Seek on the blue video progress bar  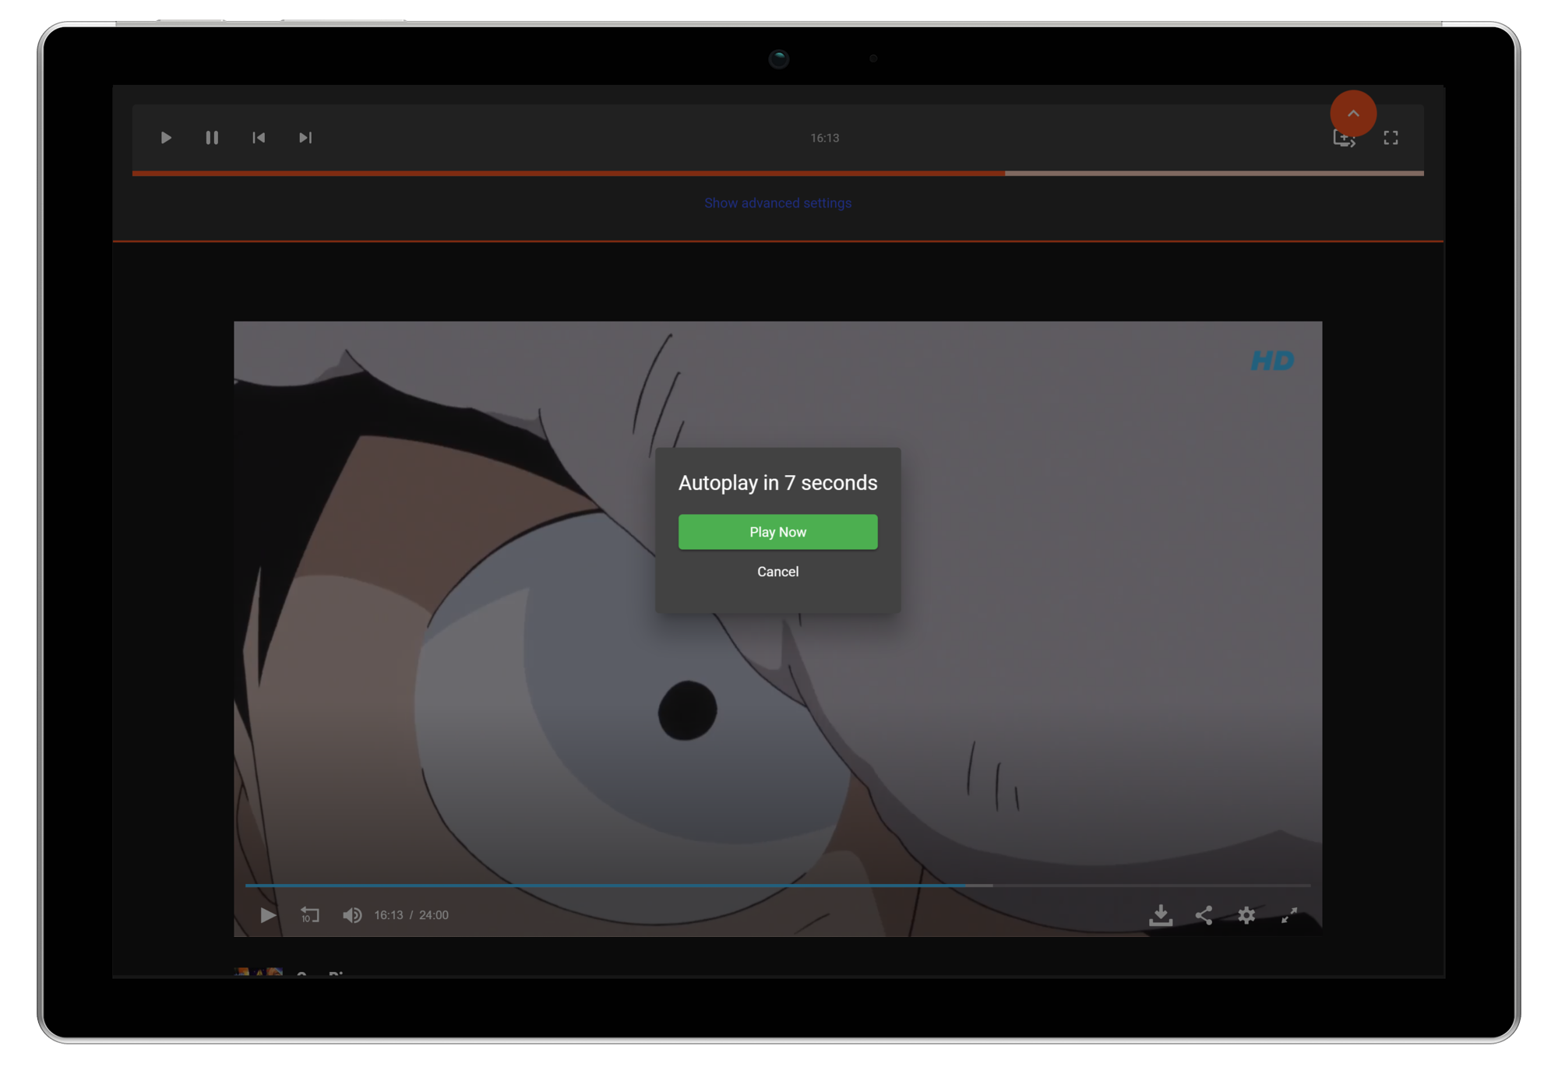[777, 886]
